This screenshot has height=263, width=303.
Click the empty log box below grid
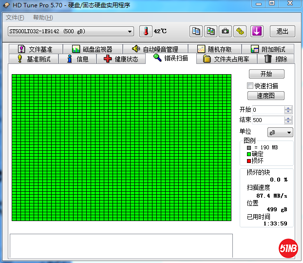coord(121,245)
